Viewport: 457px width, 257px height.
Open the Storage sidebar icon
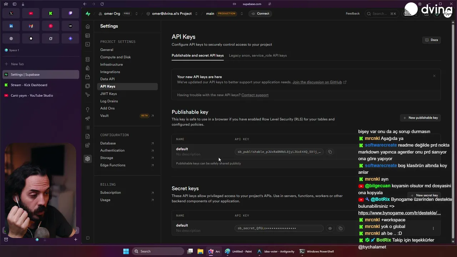pos(87,77)
